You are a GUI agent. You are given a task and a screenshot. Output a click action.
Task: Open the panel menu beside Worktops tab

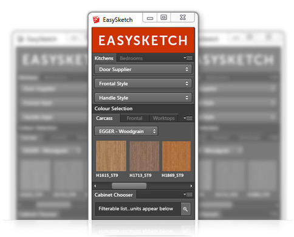pyautogui.click(x=188, y=118)
